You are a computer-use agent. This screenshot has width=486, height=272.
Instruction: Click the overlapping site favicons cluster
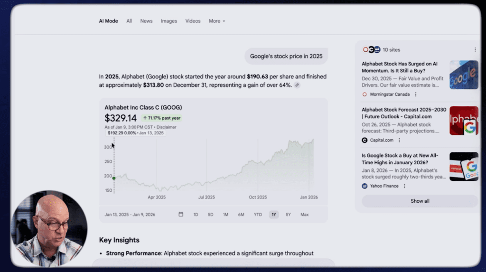point(371,50)
